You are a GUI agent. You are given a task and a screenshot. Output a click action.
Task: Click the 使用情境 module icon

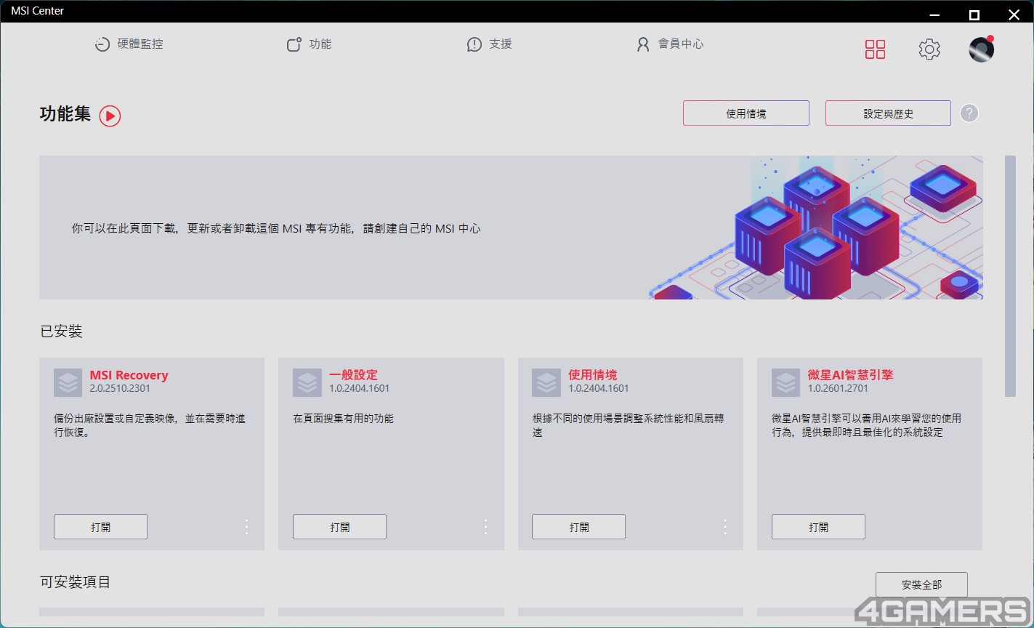tap(546, 382)
